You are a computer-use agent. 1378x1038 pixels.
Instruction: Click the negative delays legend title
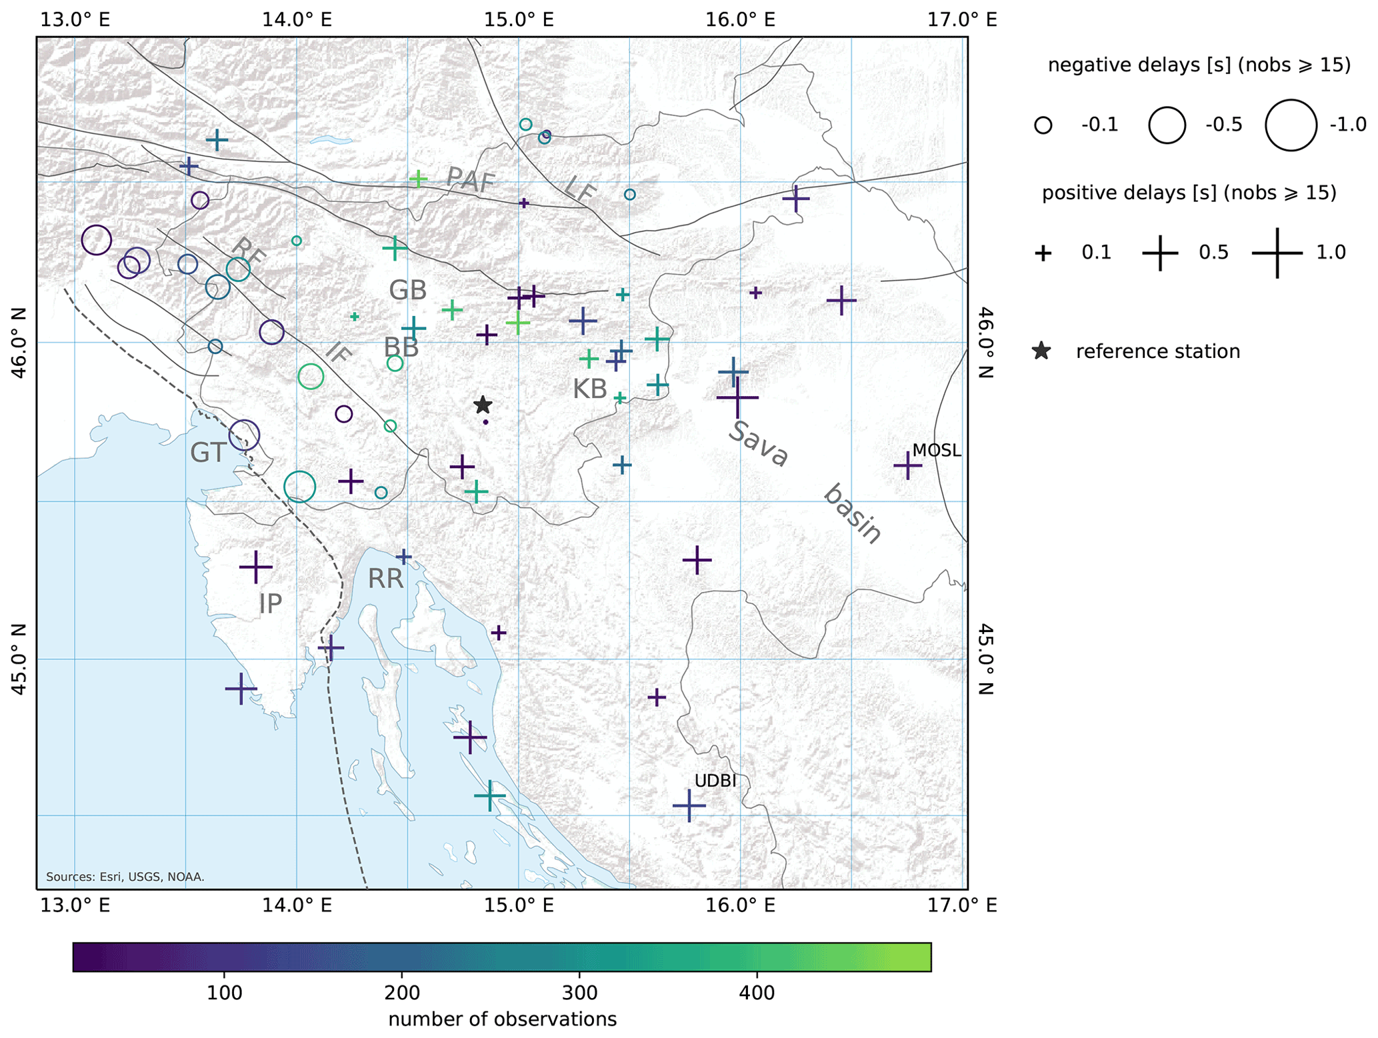1199,65
